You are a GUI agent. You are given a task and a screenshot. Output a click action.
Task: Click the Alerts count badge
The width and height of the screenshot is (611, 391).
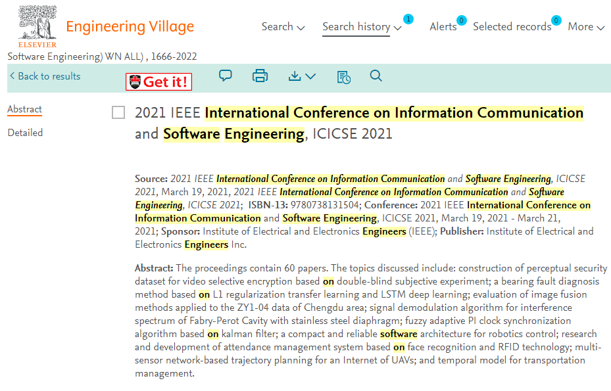[x=461, y=20]
